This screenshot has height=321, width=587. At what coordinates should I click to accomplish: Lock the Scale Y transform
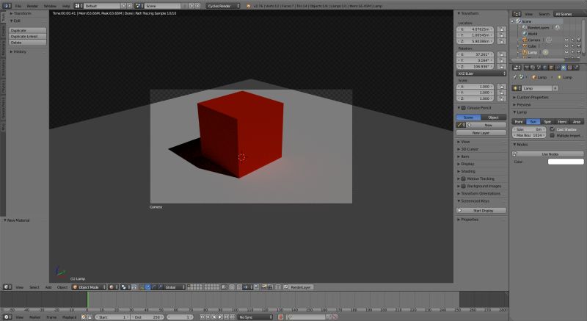502,93
